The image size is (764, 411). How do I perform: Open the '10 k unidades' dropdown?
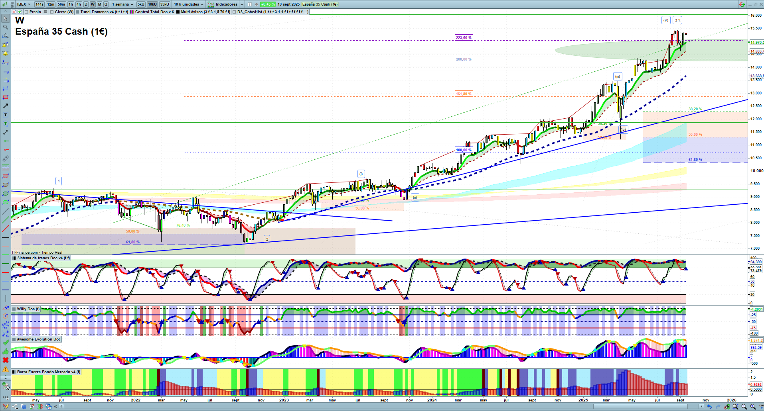pyautogui.click(x=189, y=4)
